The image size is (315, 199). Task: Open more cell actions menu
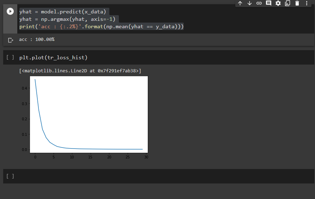[x=307, y=3]
